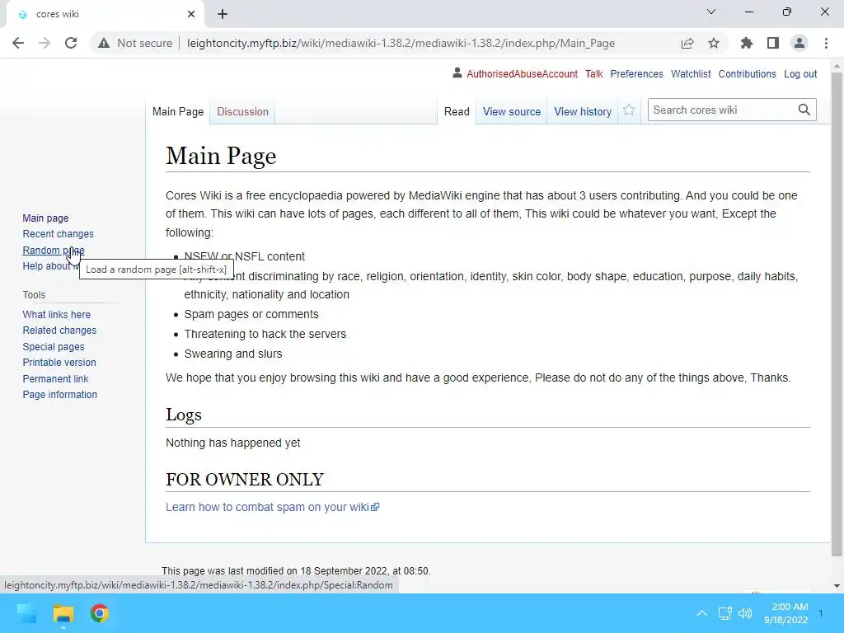This screenshot has height=633, width=844.
Task: Click Log out
Action: coord(800,73)
